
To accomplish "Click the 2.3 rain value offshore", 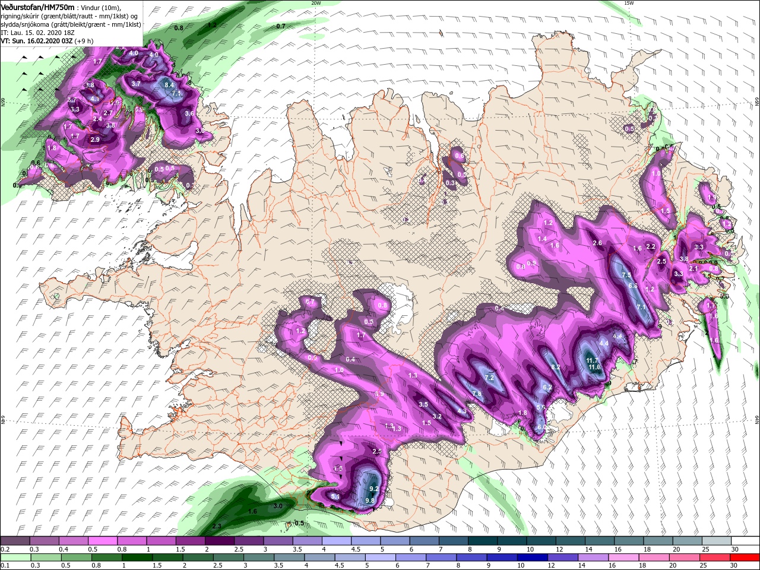I will click(x=217, y=527).
